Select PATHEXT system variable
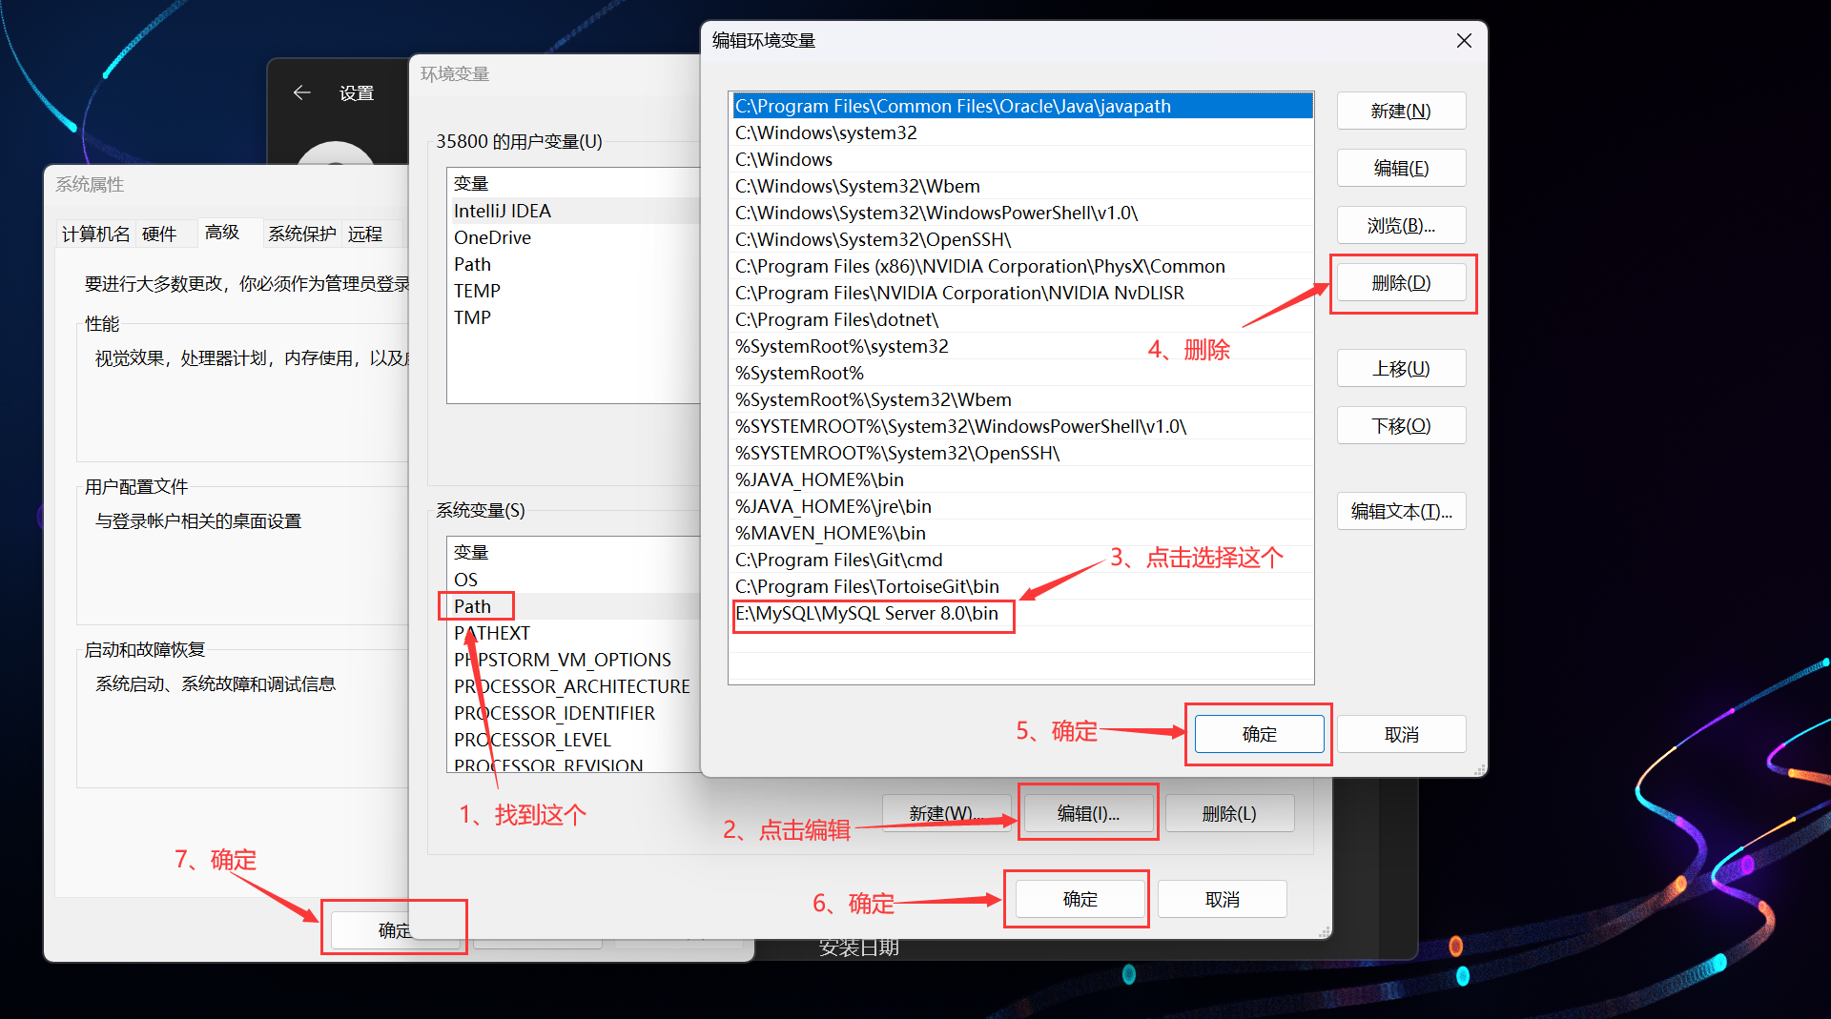 click(574, 633)
